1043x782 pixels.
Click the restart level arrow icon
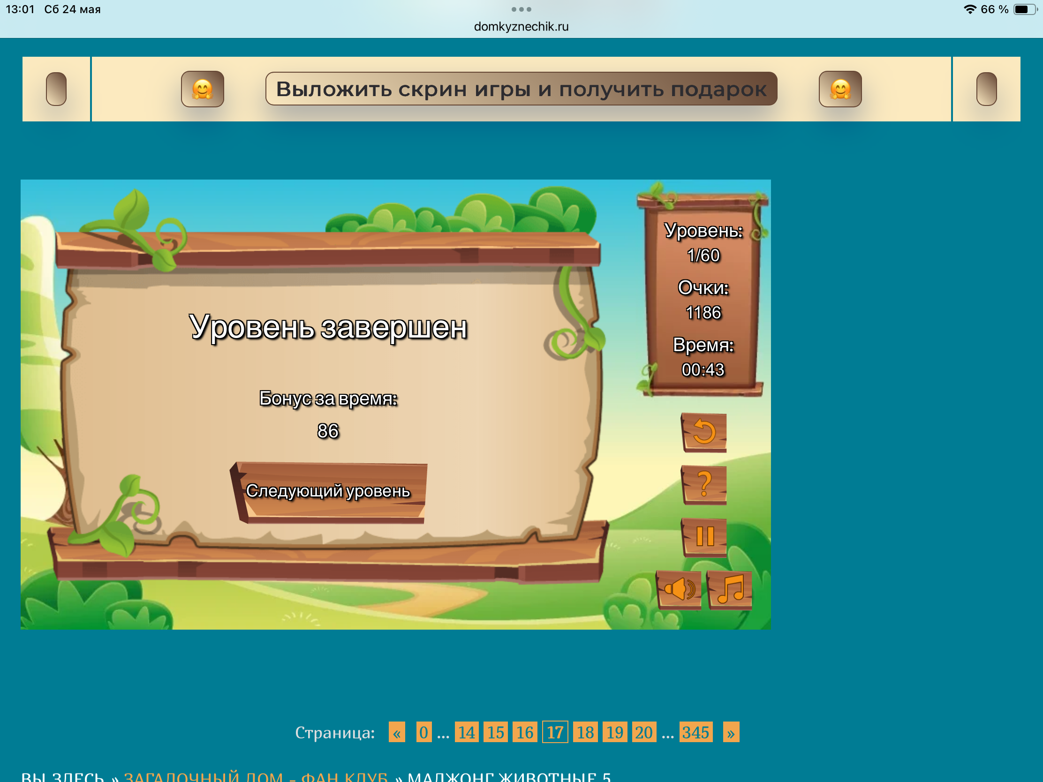[704, 432]
